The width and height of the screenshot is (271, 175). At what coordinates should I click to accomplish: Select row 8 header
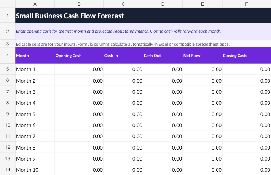coord(8,103)
